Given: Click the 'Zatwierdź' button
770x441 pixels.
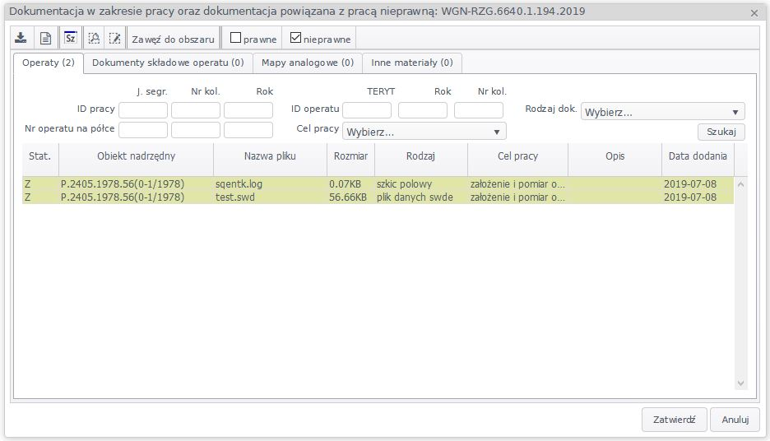Looking at the screenshot, I should [674, 420].
